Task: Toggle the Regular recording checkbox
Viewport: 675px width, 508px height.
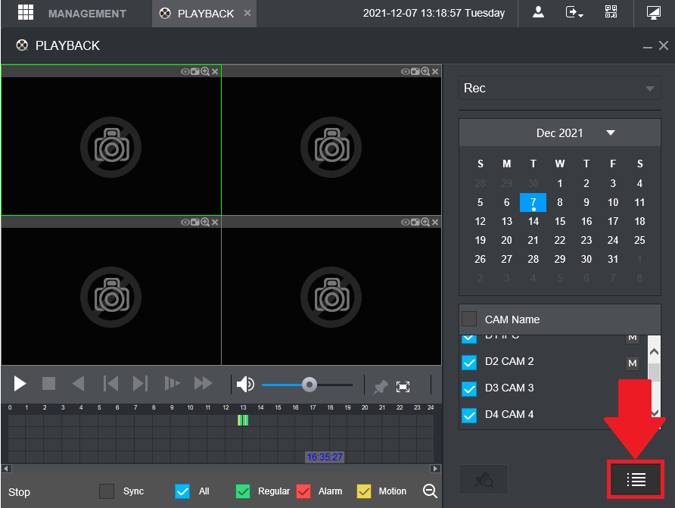Action: pos(243,491)
